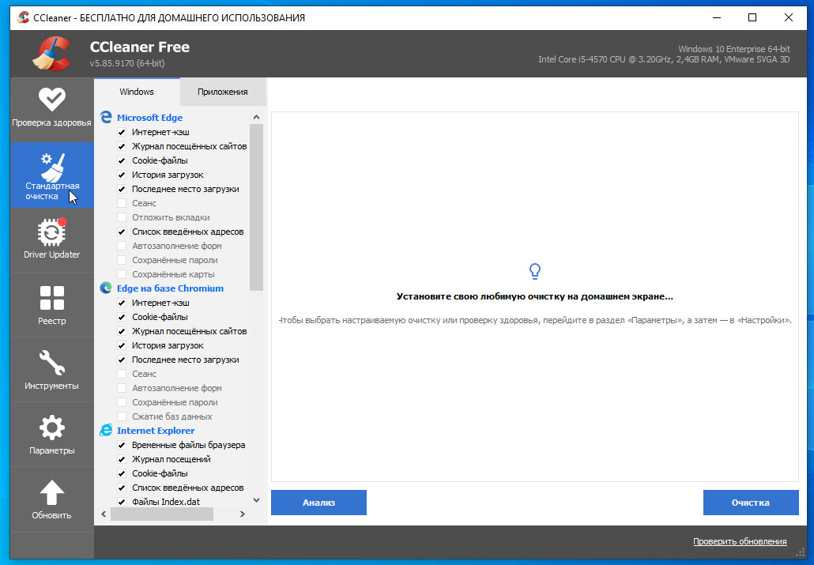Click the down arrow of the cleanup list scrollbar

[x=256, y=499]
